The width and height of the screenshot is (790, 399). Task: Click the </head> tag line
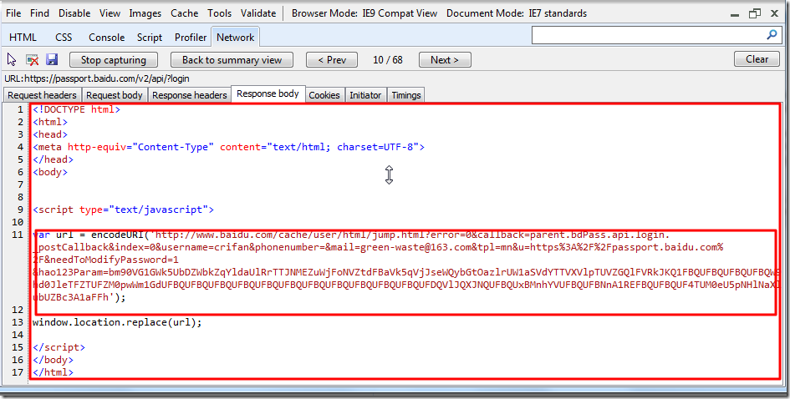click(x=53, y=159)
